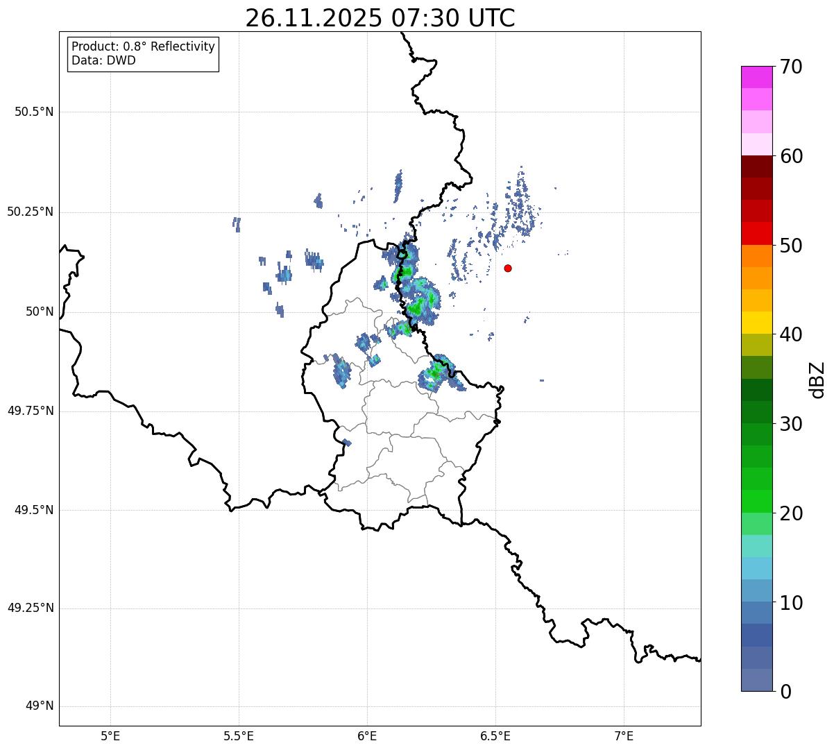
Task: Click the 49.5°N latitude label
Action: 34,510
